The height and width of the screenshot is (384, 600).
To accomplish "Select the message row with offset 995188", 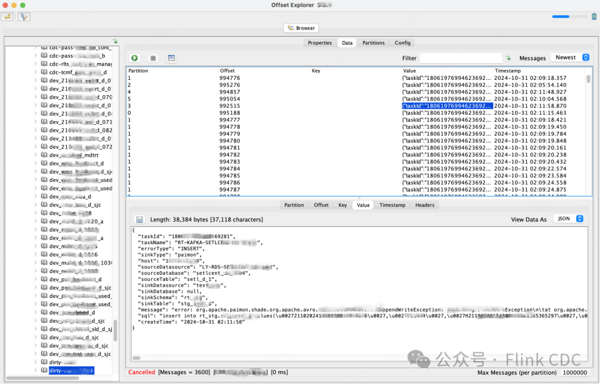I will tap(356, 113).
